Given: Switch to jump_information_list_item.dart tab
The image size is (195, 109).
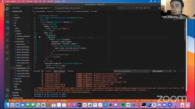Looking at the screenshot, I should click(x=68, y=8).
